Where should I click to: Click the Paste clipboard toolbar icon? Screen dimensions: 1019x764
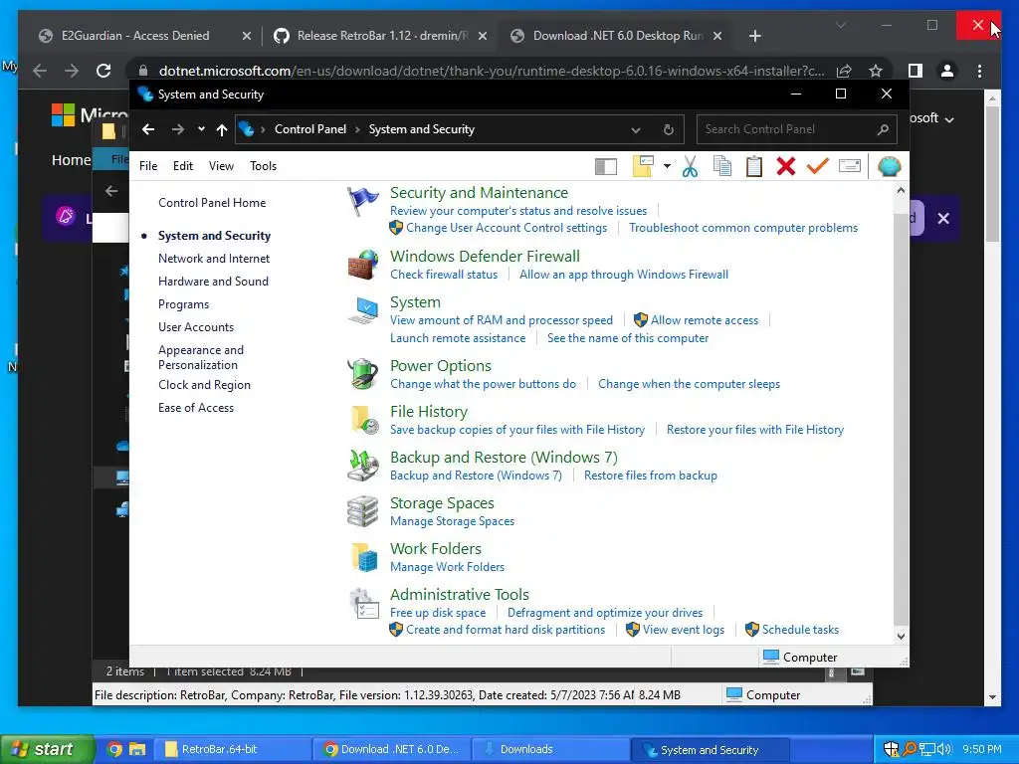tap(754, 166)
